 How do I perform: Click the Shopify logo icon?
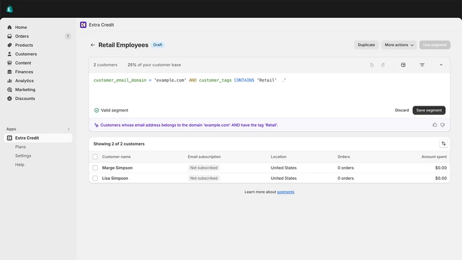click(9, 9)
